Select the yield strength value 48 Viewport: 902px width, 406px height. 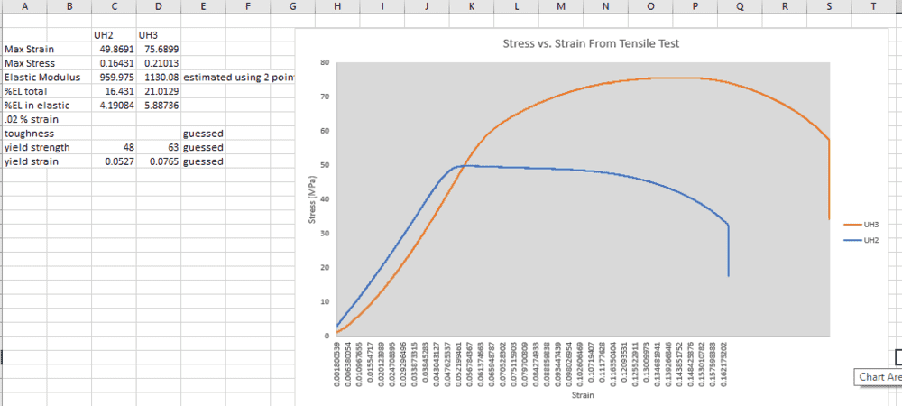point(114,147)
